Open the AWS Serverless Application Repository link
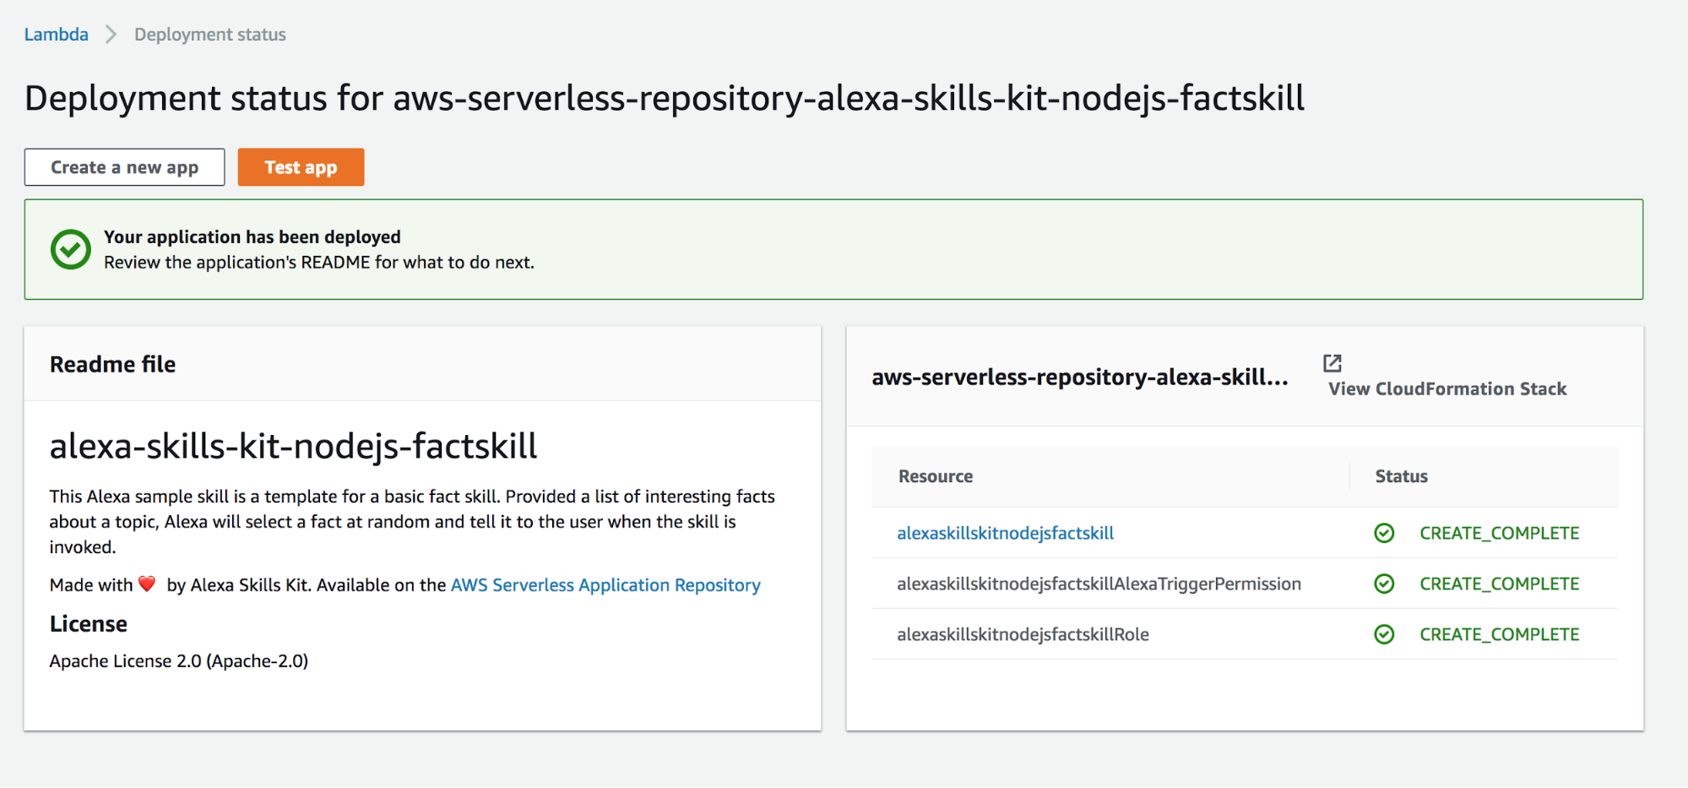 pos(605,584)
